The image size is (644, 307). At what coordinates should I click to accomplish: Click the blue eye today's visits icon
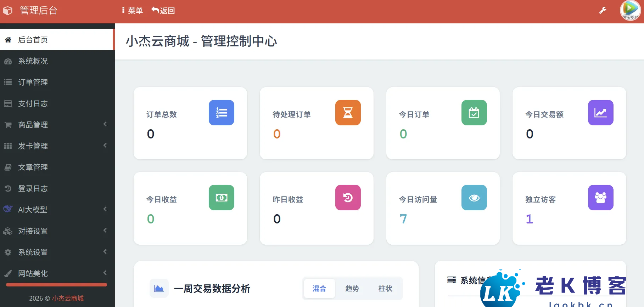tap(474, 198)
